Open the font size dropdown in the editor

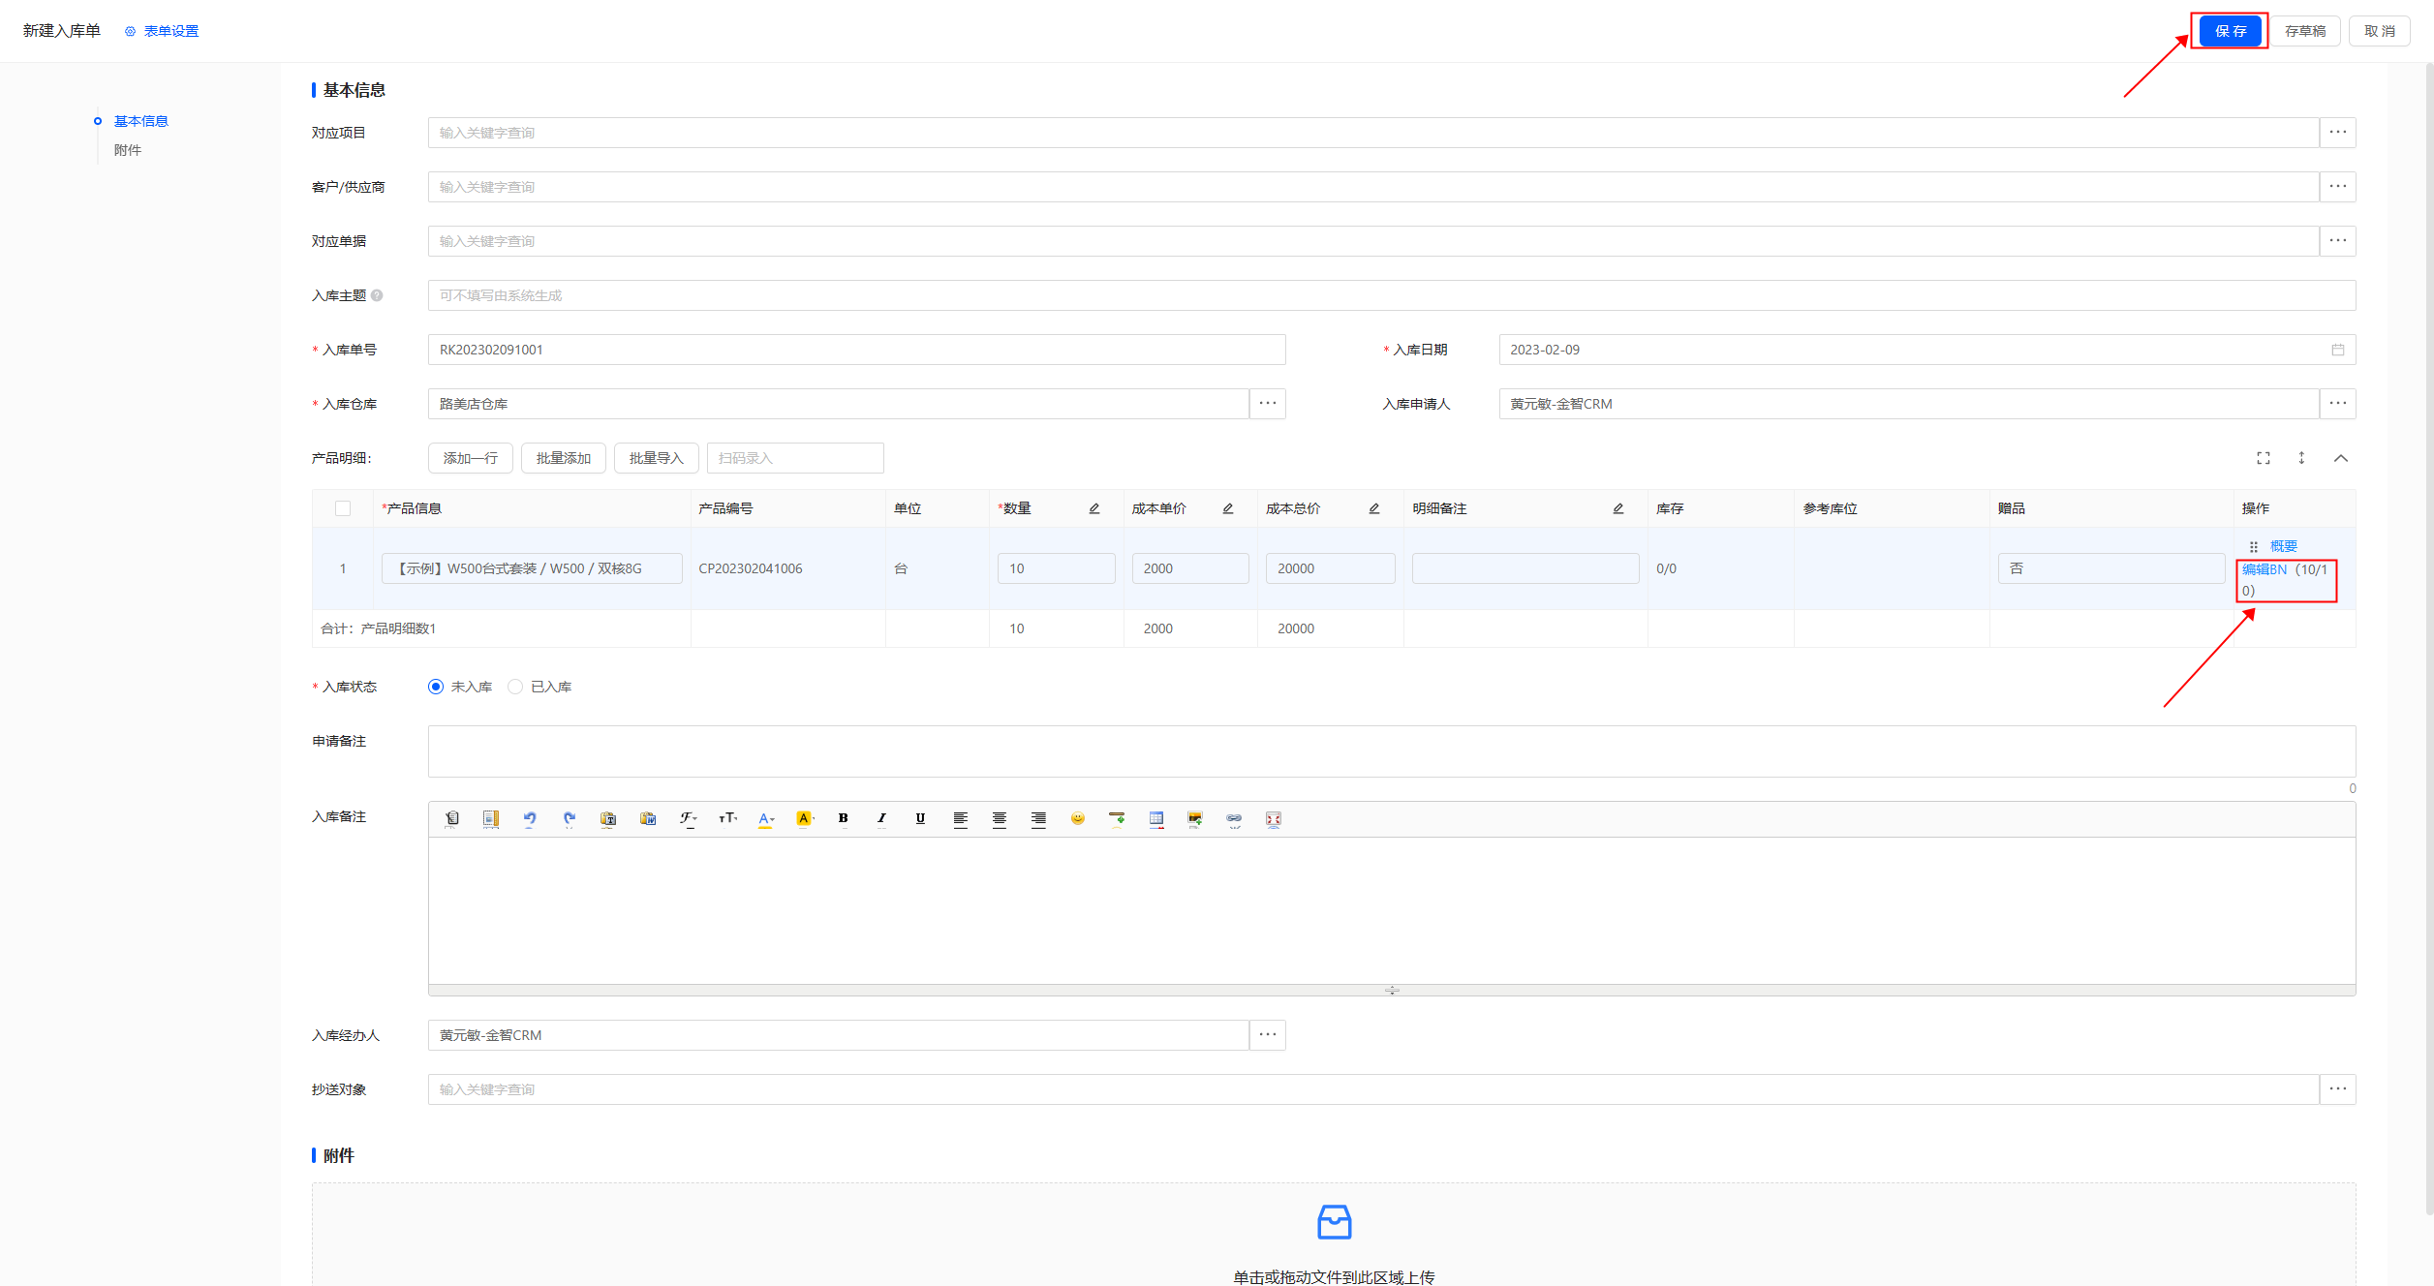727,819
